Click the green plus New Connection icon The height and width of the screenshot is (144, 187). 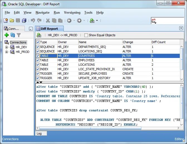[7, 35]
